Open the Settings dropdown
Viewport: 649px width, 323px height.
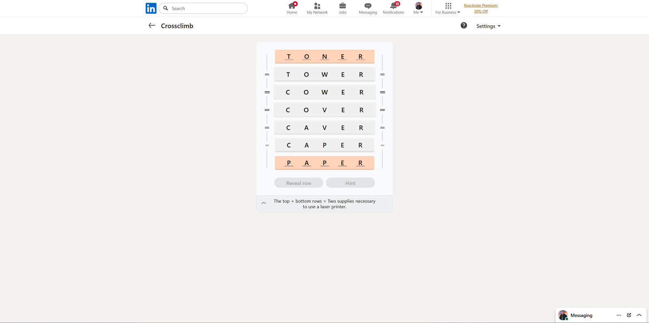pos(488,26)
